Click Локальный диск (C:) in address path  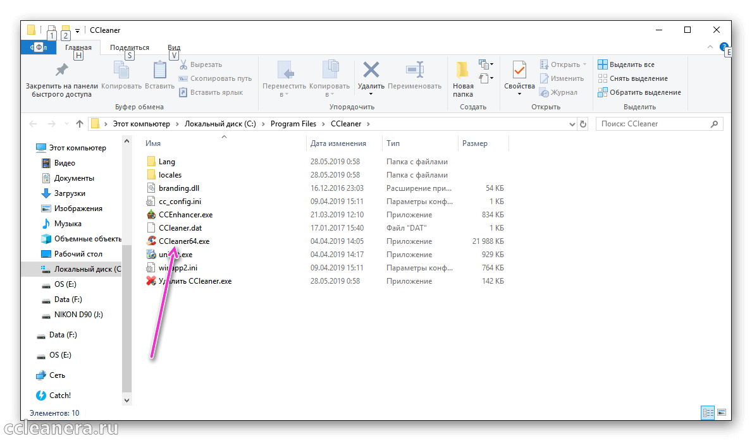tap(220, 124)
